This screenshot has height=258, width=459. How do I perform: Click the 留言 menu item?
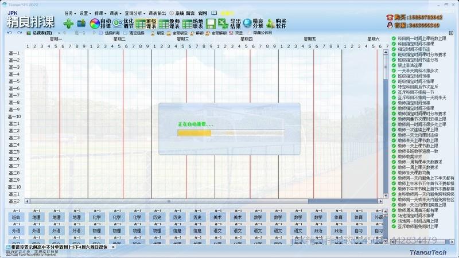click(190, 13)
